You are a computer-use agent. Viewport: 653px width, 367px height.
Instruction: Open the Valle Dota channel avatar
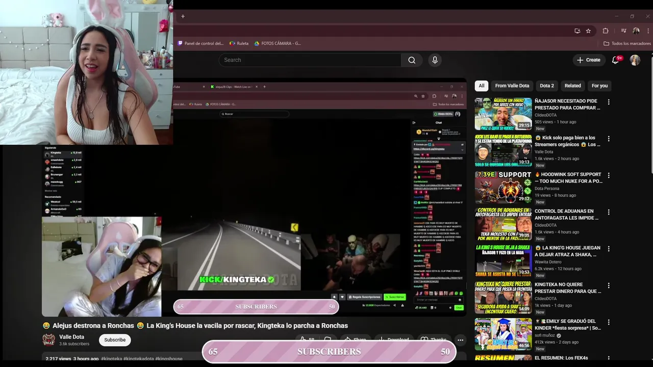(48, 340)
